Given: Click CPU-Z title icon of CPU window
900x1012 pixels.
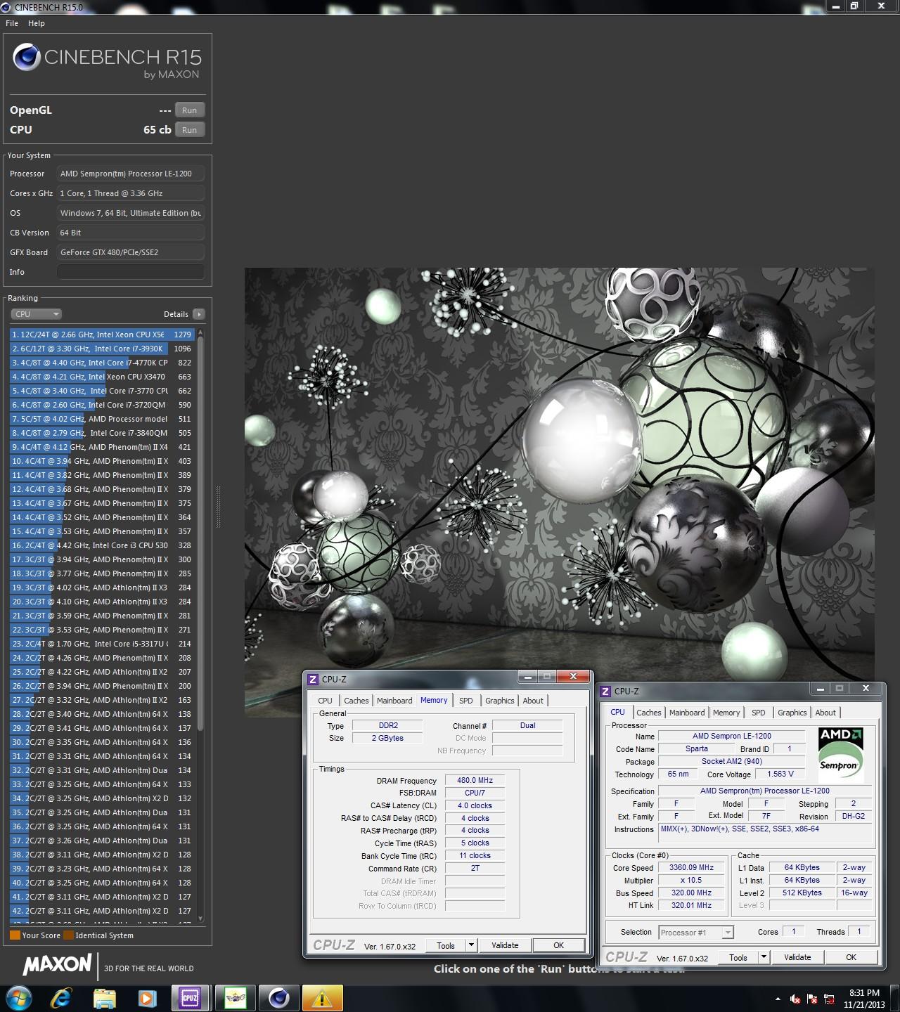Looking at the screenshot, I should 605,692.
